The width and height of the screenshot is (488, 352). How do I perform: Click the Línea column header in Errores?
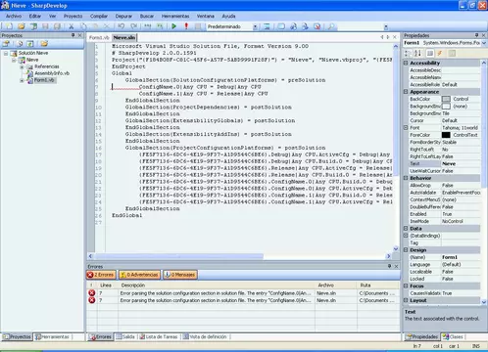click(x=107, y=285)
